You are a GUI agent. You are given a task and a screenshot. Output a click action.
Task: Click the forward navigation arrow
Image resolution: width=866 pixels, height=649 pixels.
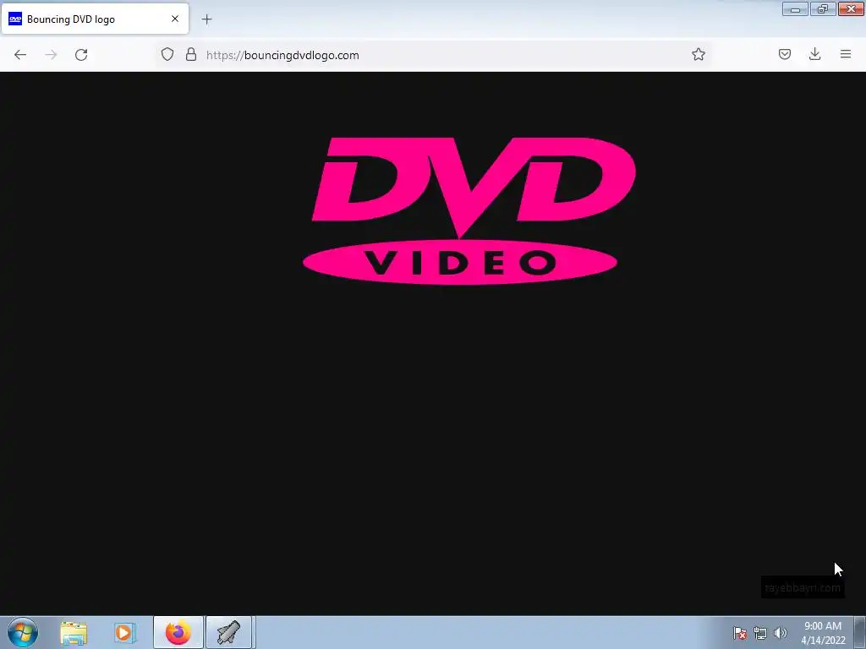point(51,55)
